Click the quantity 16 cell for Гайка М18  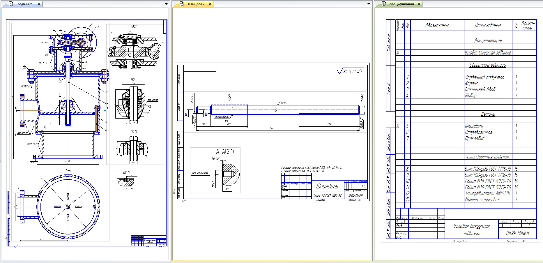tap(516, 181)
